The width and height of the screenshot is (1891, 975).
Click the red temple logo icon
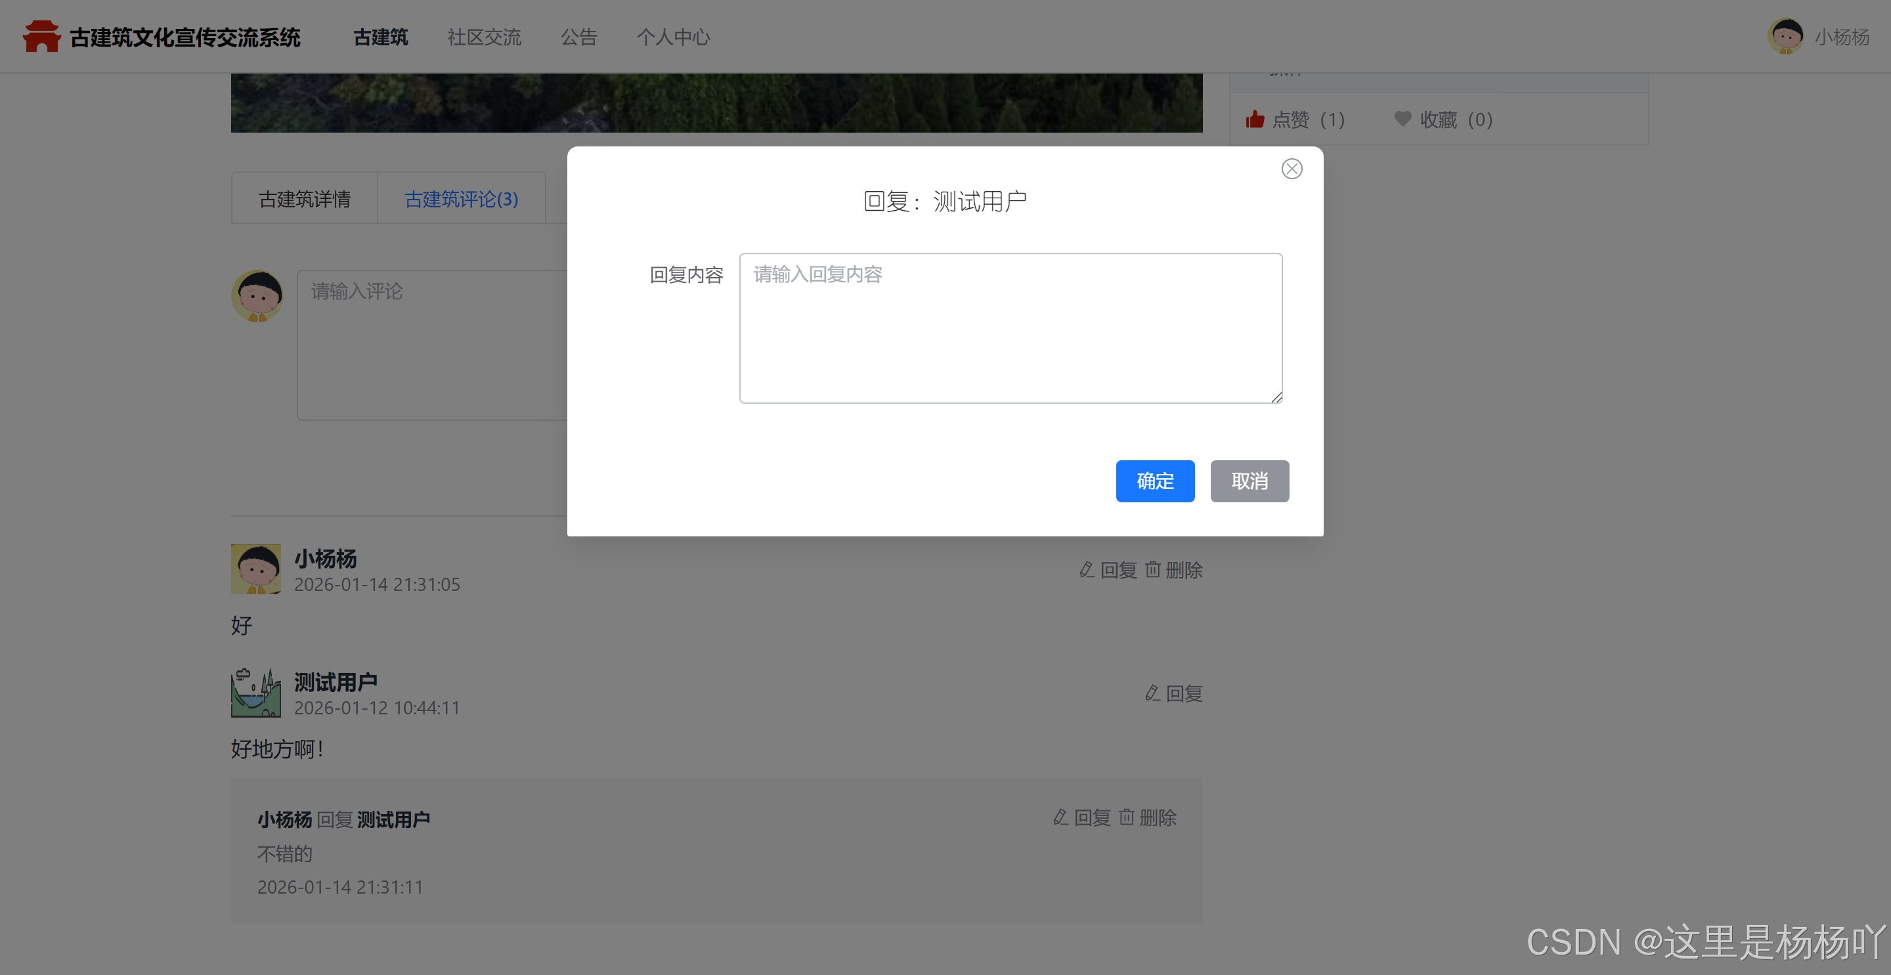[41, 37]
